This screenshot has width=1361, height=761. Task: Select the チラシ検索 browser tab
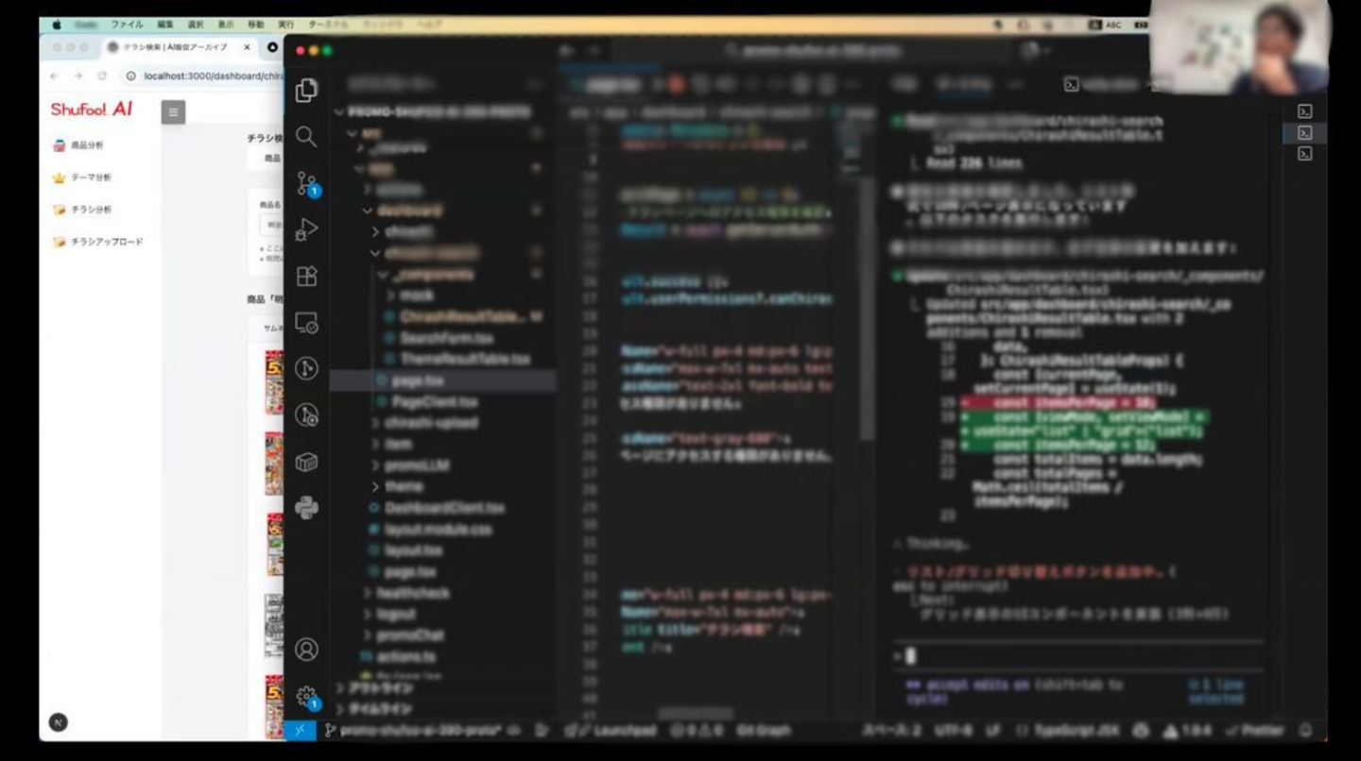coord(176,47)
